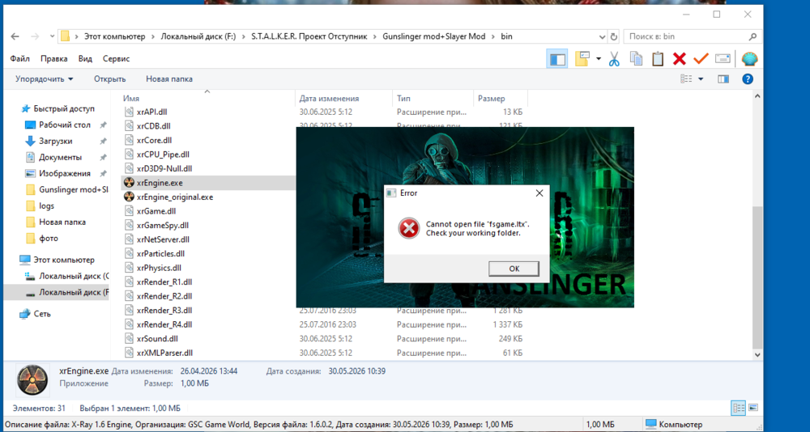
Task: Switch to large thumbnails view in the status bar
Action: (x=752, y=408)
